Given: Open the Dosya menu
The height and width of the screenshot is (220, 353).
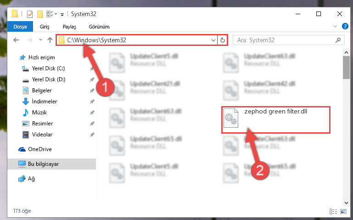Looking at the screenshot, I should [x=20, y=27].
